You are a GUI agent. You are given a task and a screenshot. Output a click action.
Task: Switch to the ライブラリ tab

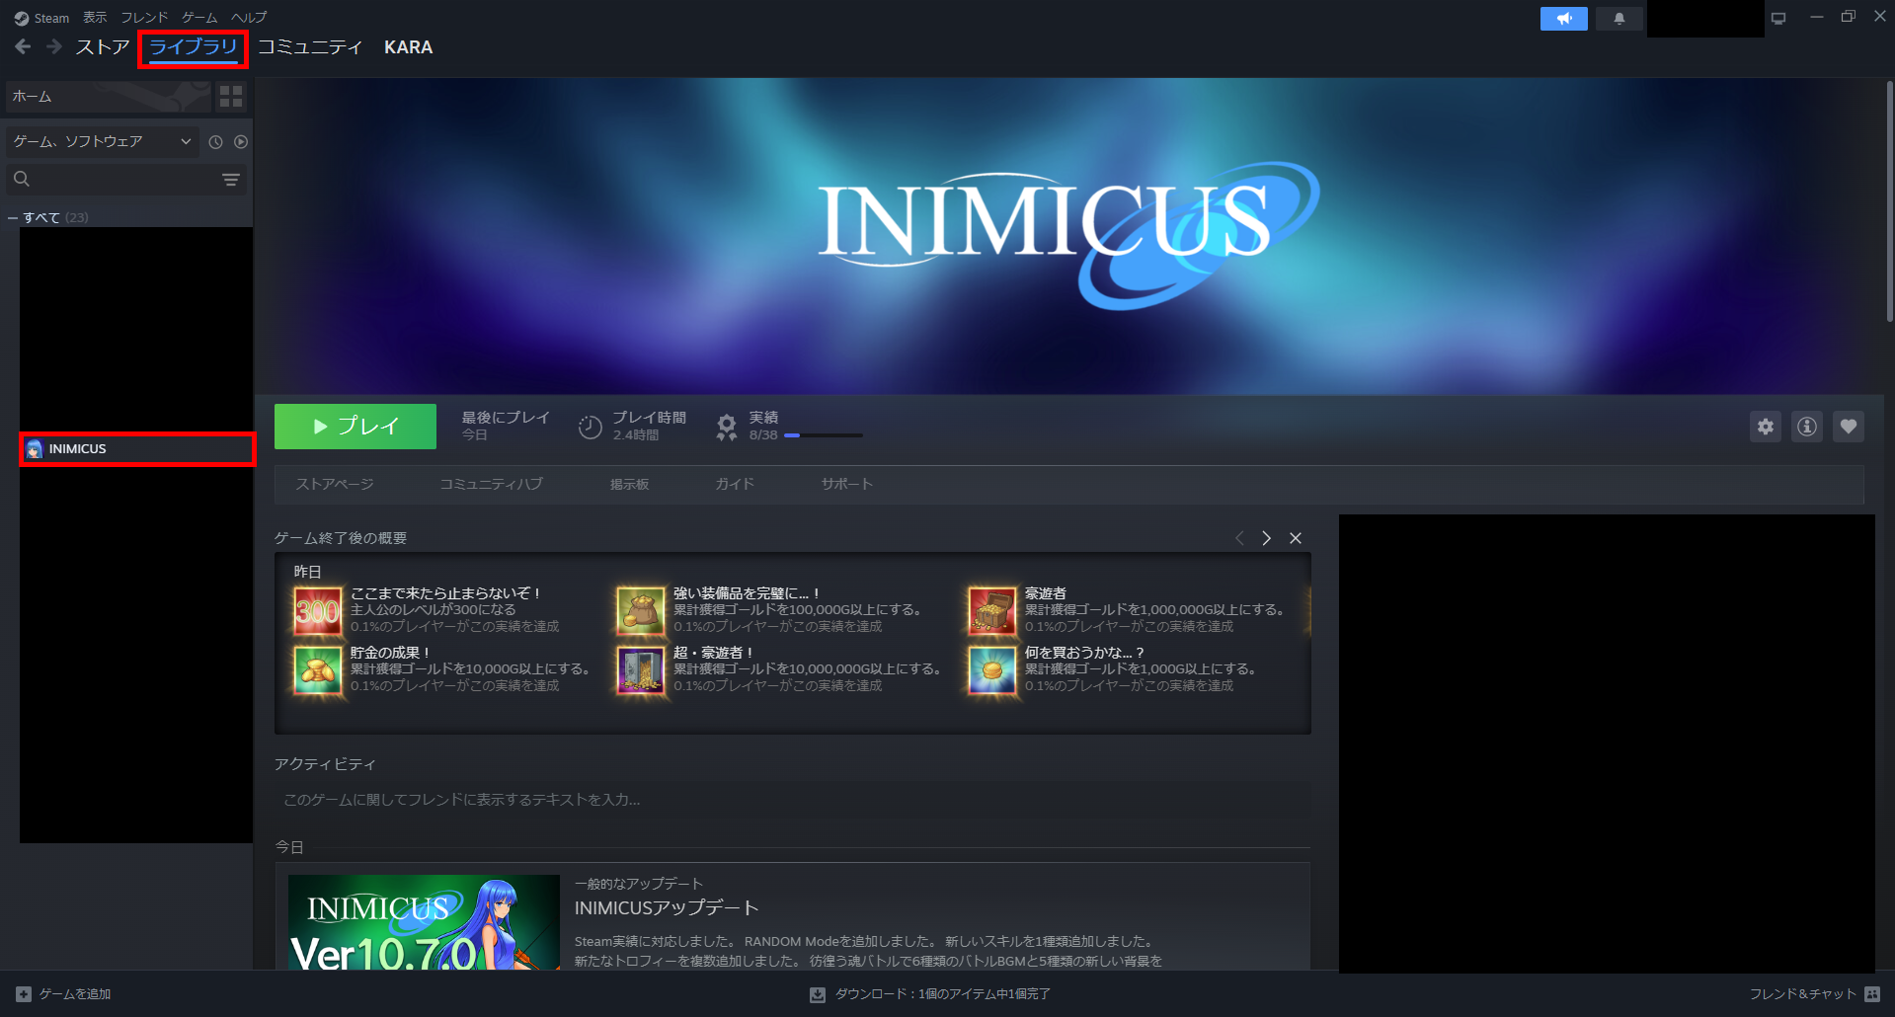[194, 47]
